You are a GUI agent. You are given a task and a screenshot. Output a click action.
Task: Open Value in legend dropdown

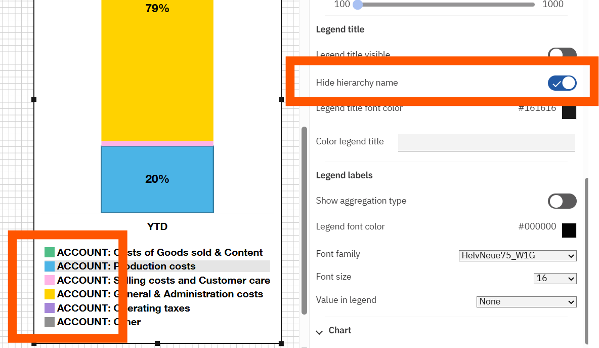(526, 302)
